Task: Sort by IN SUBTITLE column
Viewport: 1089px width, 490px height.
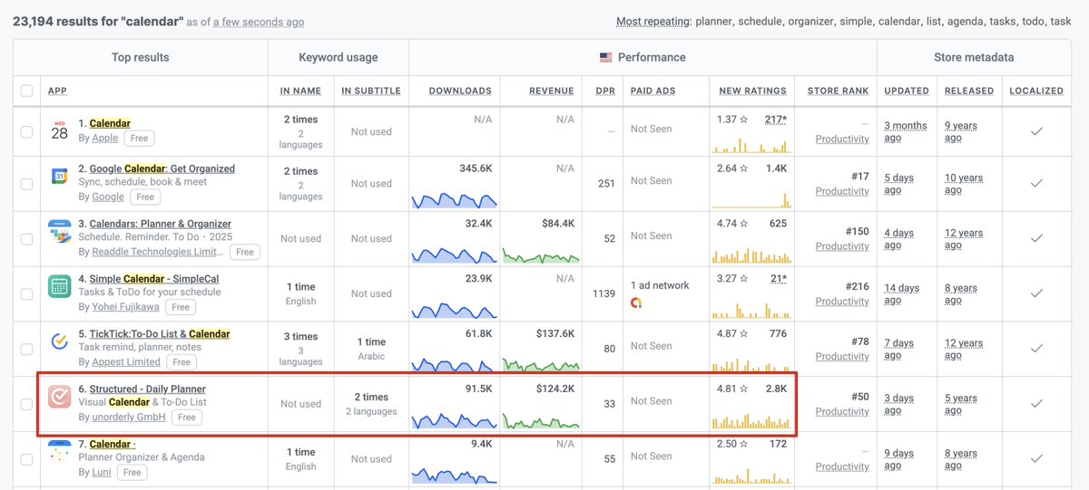Action: pyautogui.click(x=371, y=91)
